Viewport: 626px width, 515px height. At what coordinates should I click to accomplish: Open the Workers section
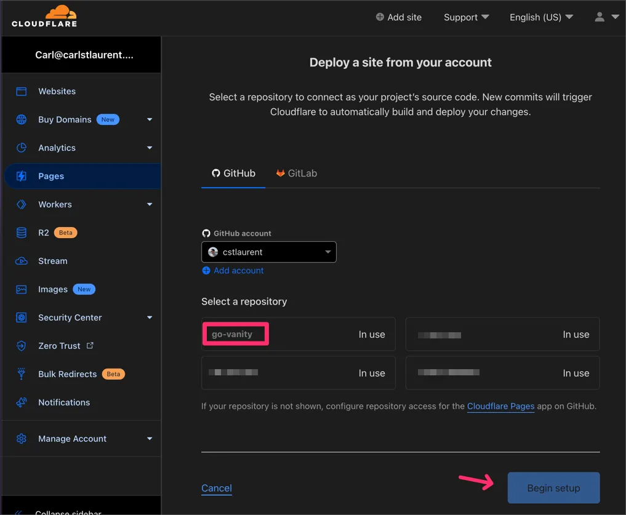point(55,204)
